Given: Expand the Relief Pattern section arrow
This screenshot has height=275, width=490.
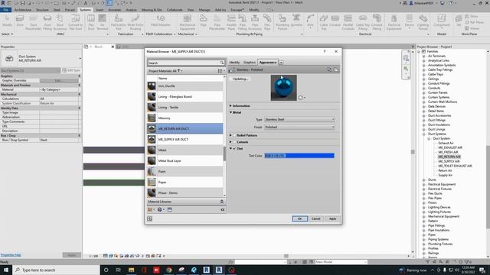Looking at the screenshot, I should click(x=230, y=135).
